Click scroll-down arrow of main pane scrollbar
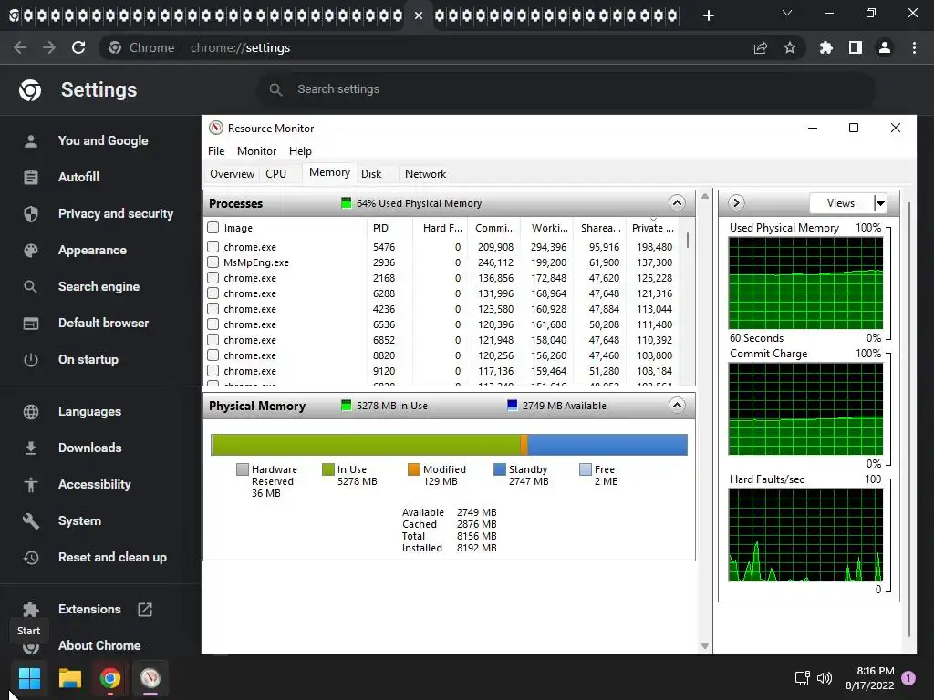The width and height of the screenshot is (934, 700). pos(705,646)
